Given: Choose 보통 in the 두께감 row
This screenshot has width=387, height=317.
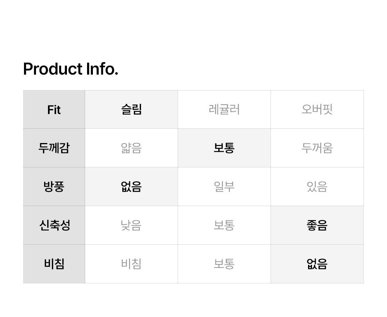Looking at the screenshot, I should [x=224, y=148].
